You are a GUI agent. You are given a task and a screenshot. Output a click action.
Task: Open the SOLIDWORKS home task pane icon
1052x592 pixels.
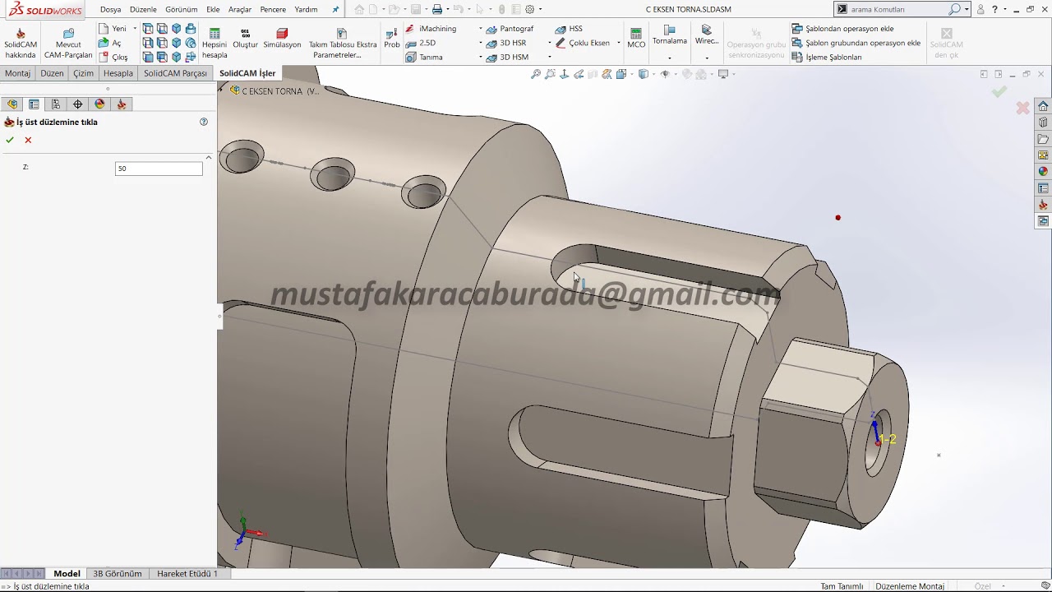click(1043, 106)
